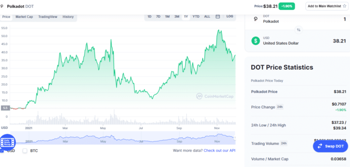350x167 pixels.
Task: Click the United States Dollar label
Action: point(281,43)
